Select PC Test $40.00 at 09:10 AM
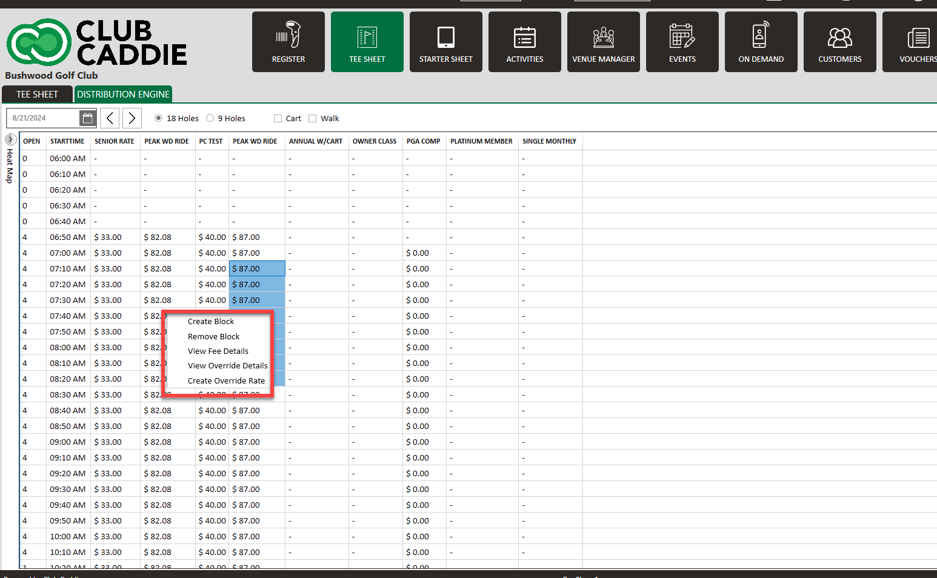This screenshot has width=937, height=578. click(212, 458)
